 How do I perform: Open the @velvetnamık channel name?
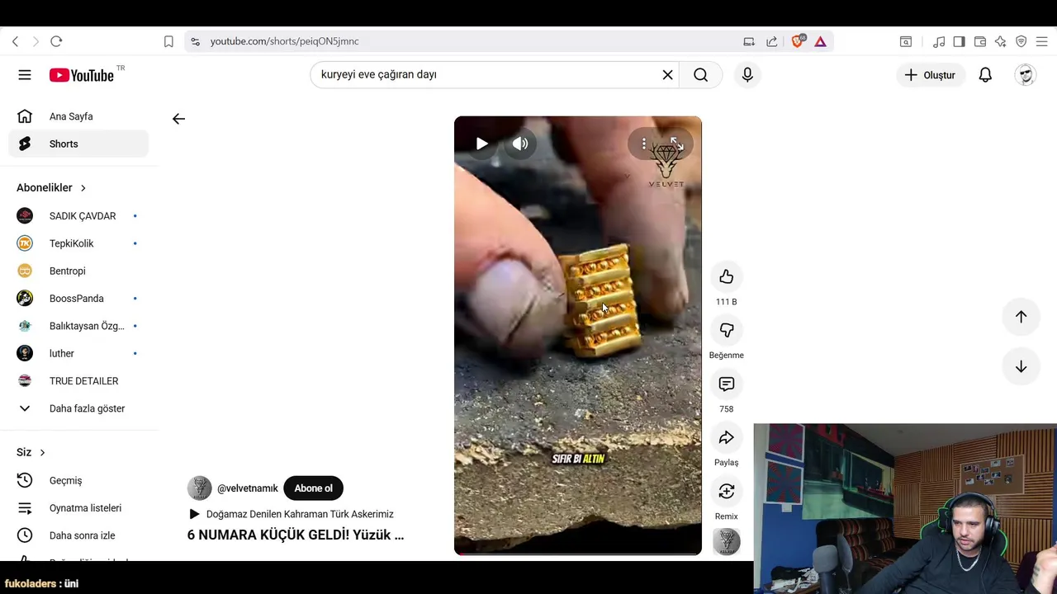(x=248, y=488)
